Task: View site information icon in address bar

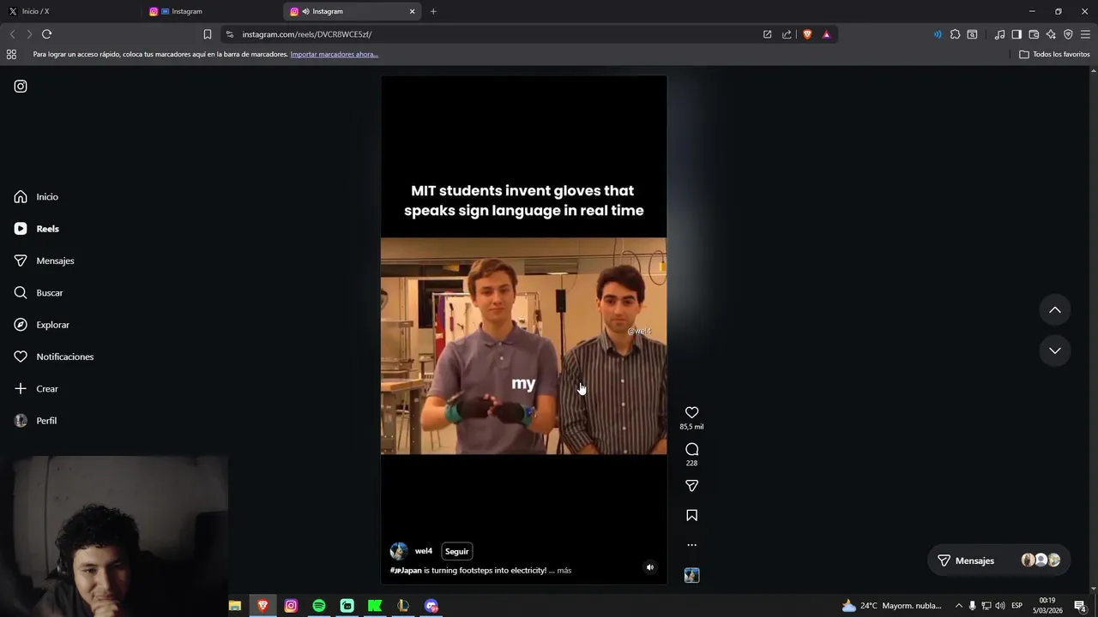Action: (229, 34)
